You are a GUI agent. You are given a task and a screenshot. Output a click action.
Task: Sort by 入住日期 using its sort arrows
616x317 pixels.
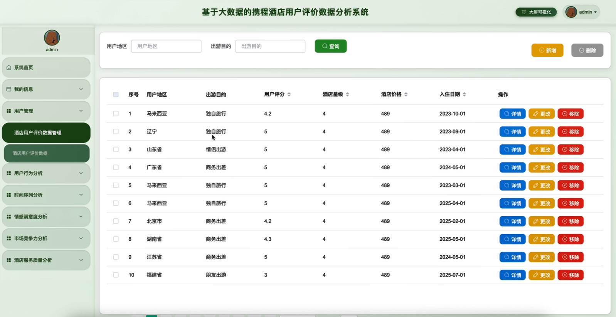pyautogui.click(x=464, y=94)
